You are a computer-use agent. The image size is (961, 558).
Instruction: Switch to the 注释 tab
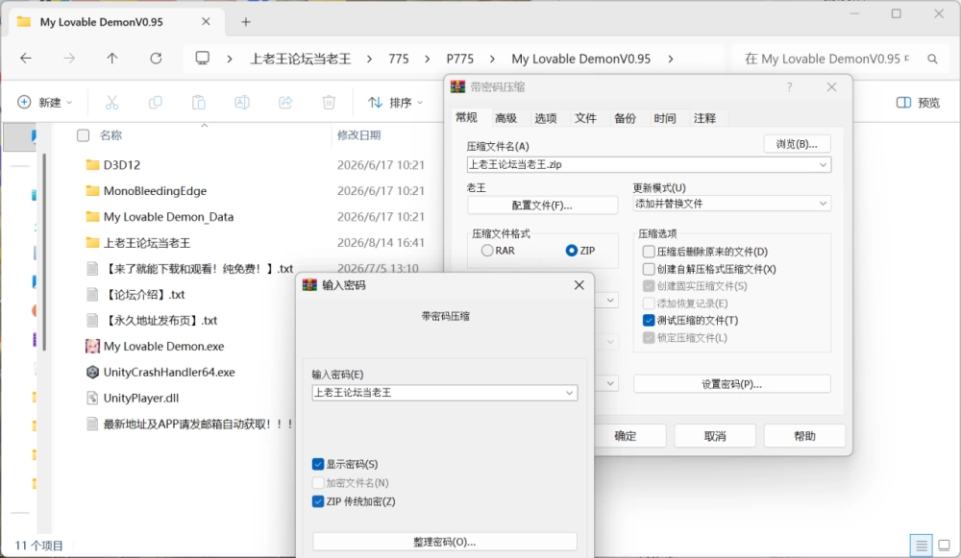pyautogui.click(x=704, y=118)
